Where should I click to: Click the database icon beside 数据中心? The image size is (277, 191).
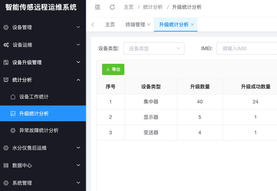click(x=6, y=165)
